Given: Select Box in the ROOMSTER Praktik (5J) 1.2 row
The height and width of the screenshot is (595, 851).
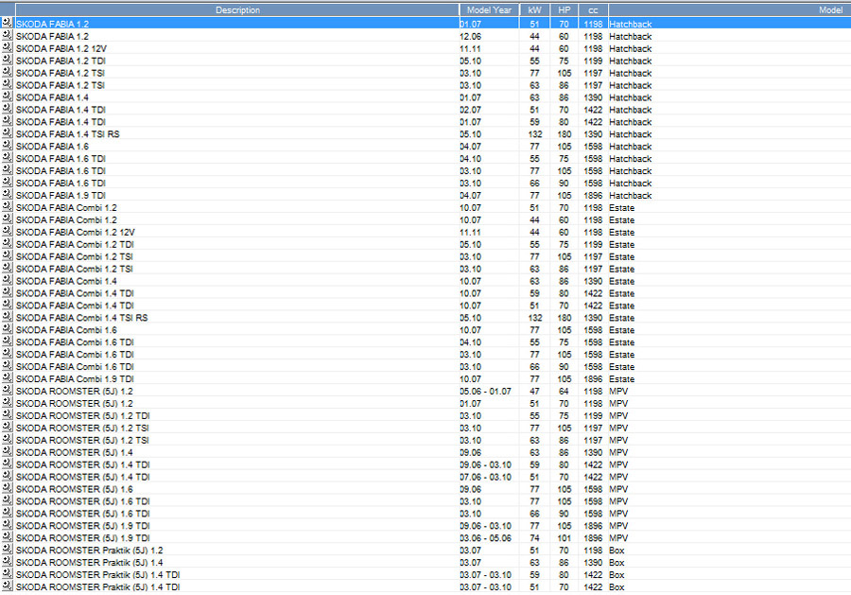Looking at the screenshot, I should [x=617, y=551].
